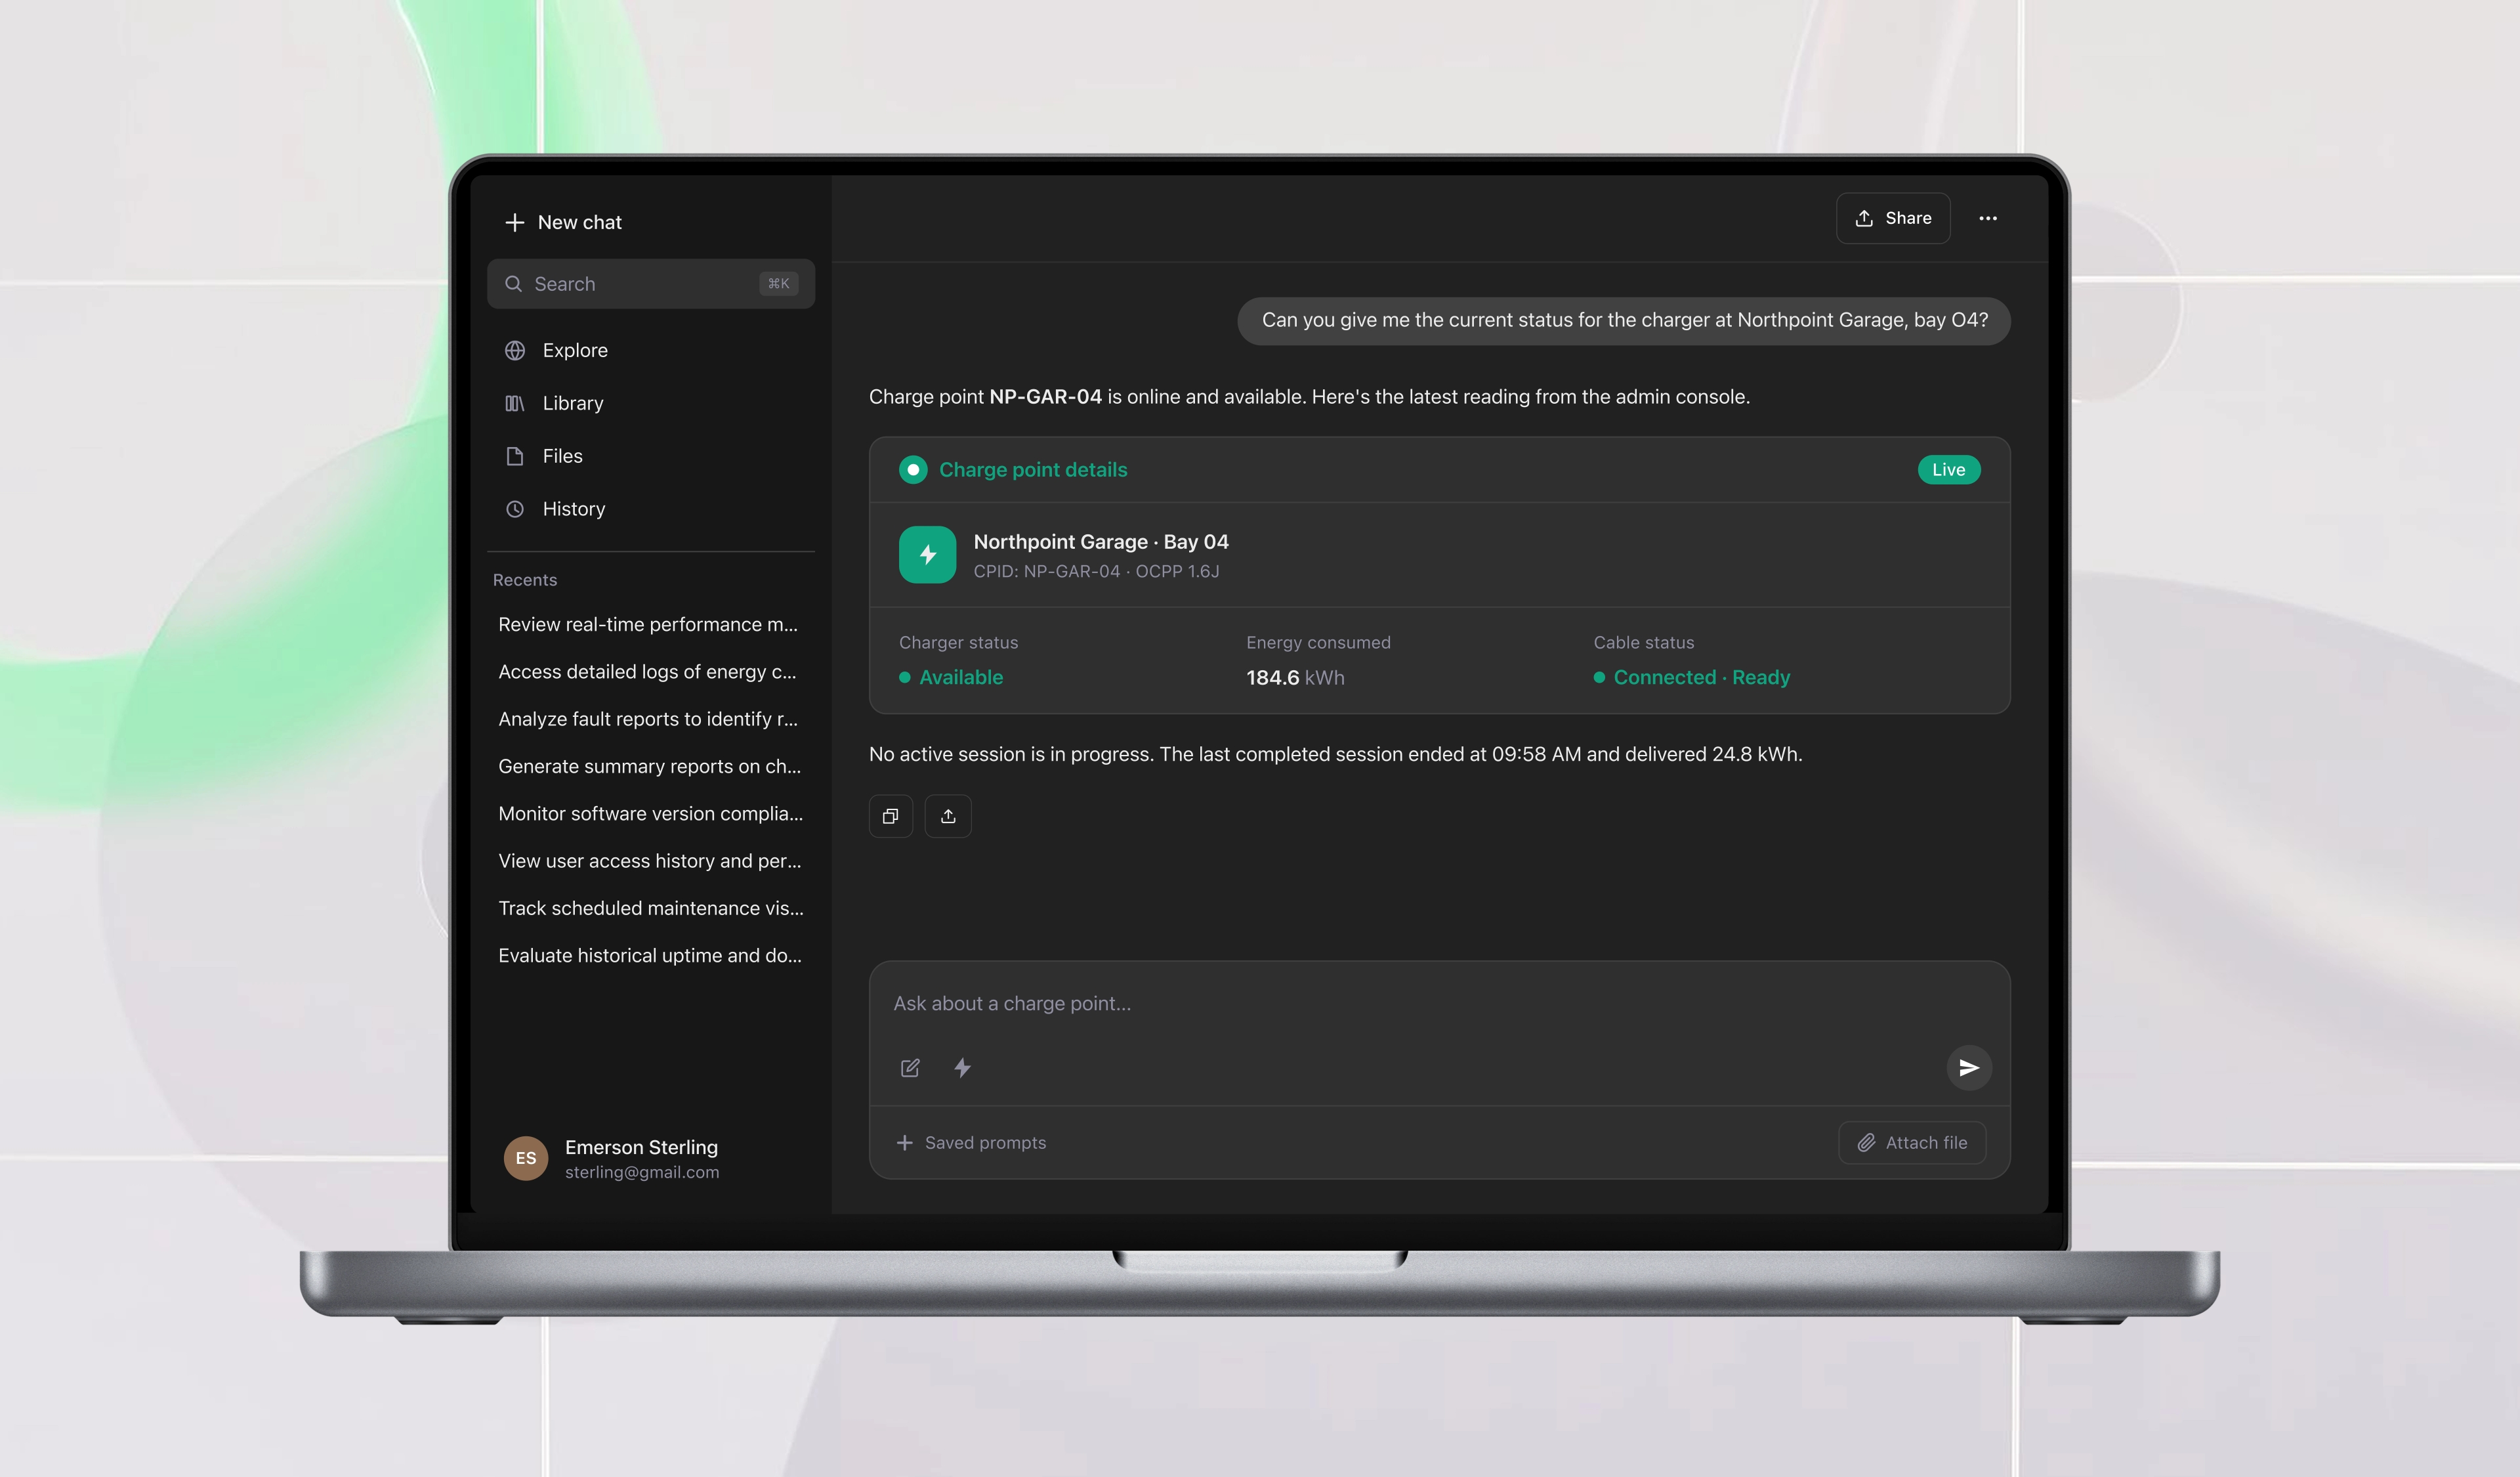Click the Attach file button
This screenshot has height=1477, width=2520.
click(1912, 1143)
